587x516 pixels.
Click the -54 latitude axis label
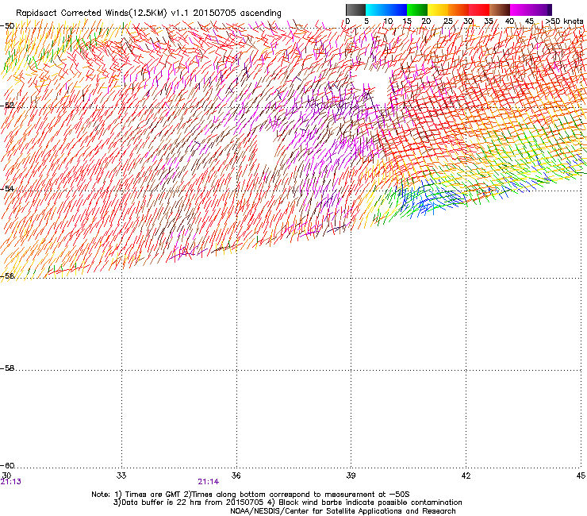(7, 188)
